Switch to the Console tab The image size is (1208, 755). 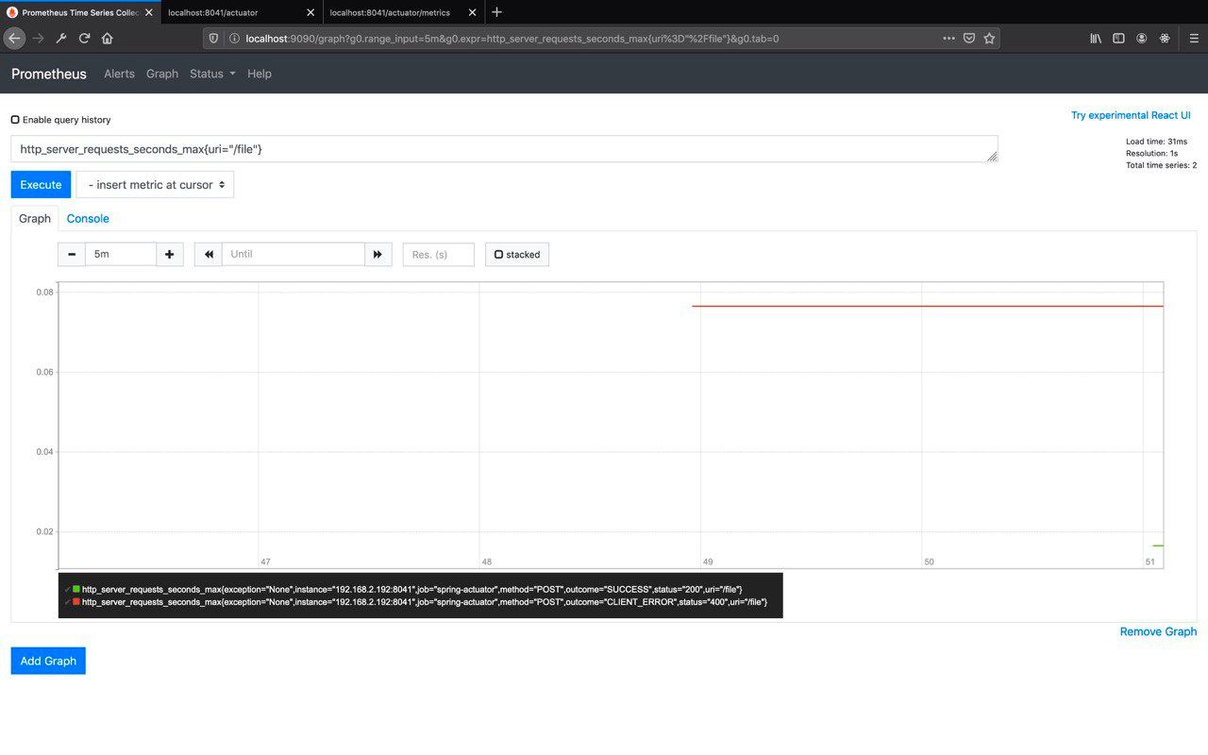coord(88,218)
